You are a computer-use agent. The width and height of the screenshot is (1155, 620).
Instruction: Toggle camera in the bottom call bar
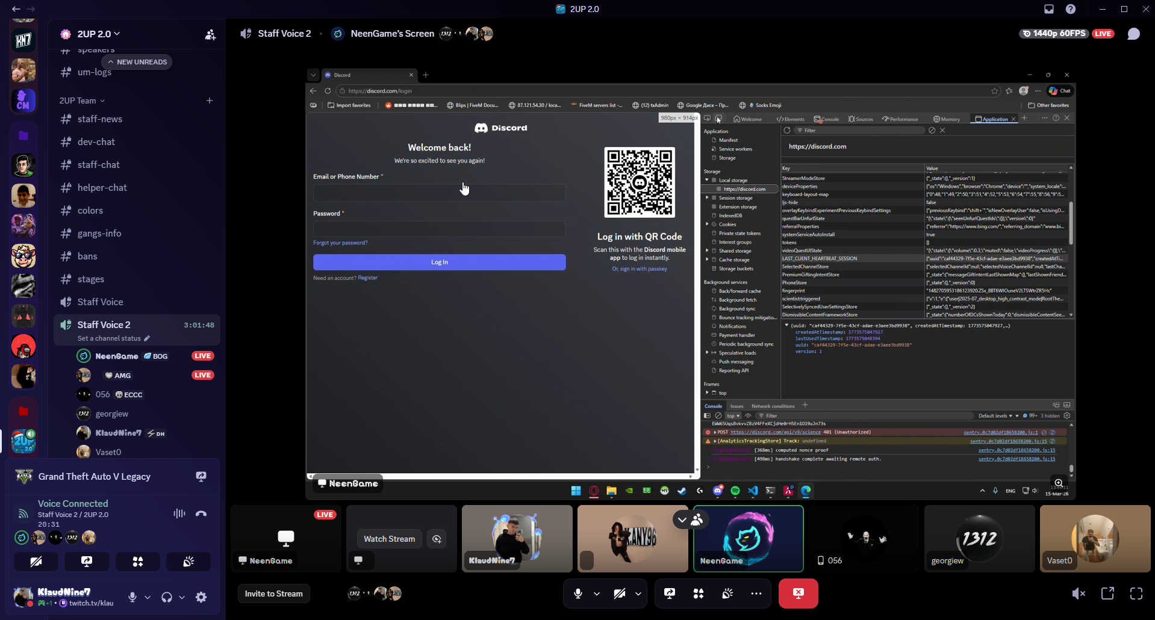pos(620,594)
